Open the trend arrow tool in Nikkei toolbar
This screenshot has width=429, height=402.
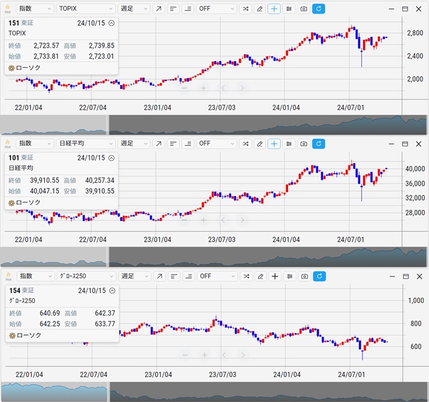[x=158, y=143]
